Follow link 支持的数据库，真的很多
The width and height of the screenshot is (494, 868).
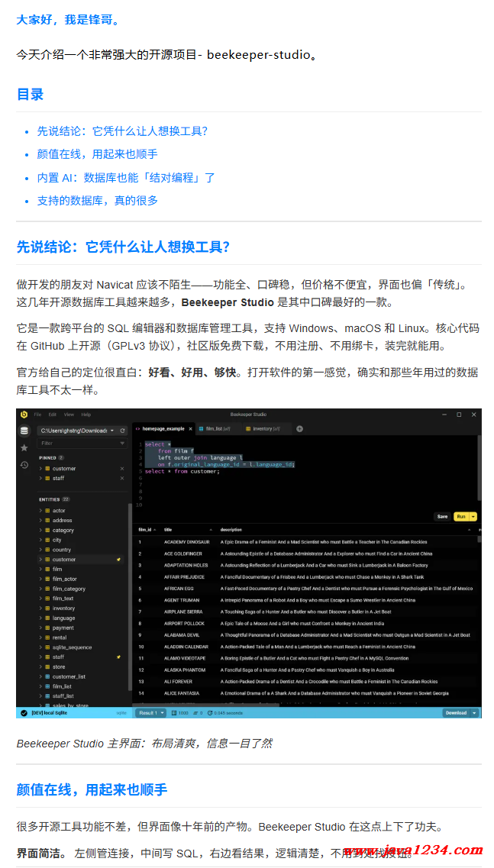click(x=98, y=200)
